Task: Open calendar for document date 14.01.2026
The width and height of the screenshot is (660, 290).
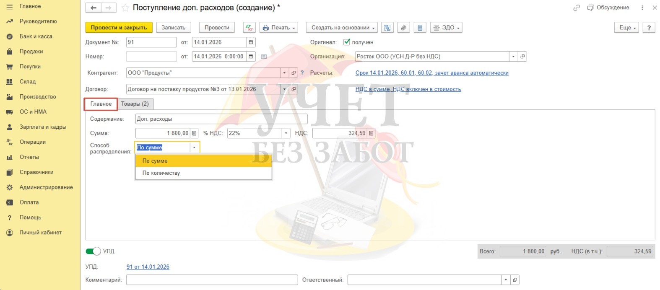Action: coord(251,42)
